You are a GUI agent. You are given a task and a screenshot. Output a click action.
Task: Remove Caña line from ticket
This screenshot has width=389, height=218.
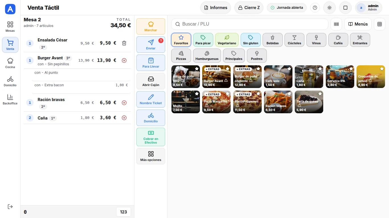coord(124,118)
